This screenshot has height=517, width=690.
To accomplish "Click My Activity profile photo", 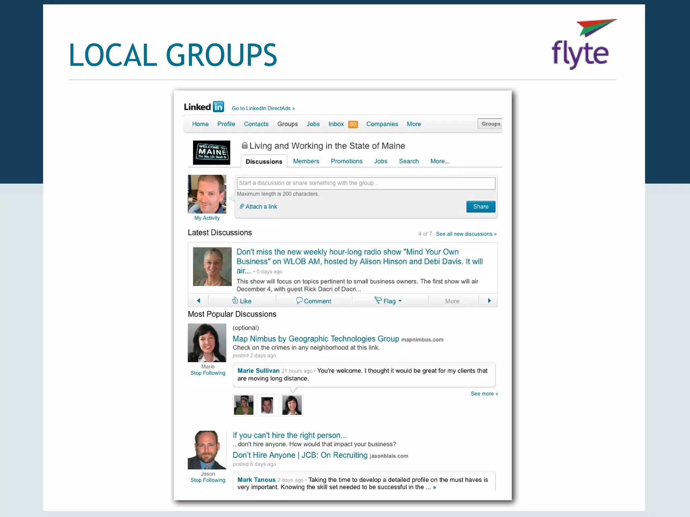I will click(207, 194).
